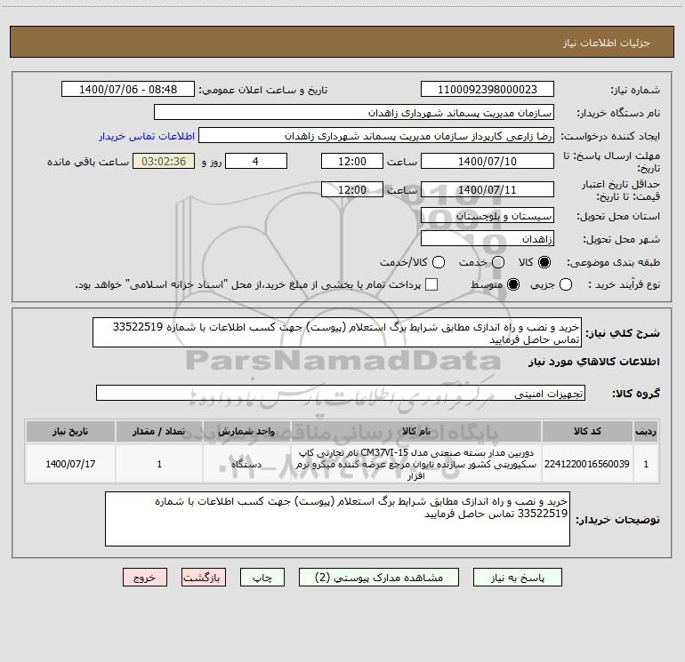Click the general need description text box

pyautogui.click(x=337, y=332)
